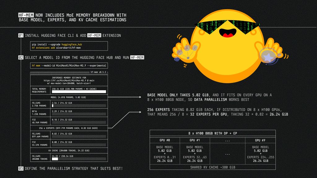Image resolution: width=317 pixels, height=178 pixels.
Task: Click "INSTALL HUGGING FACE CLI & ADD" heading
Action: (56, 35)
